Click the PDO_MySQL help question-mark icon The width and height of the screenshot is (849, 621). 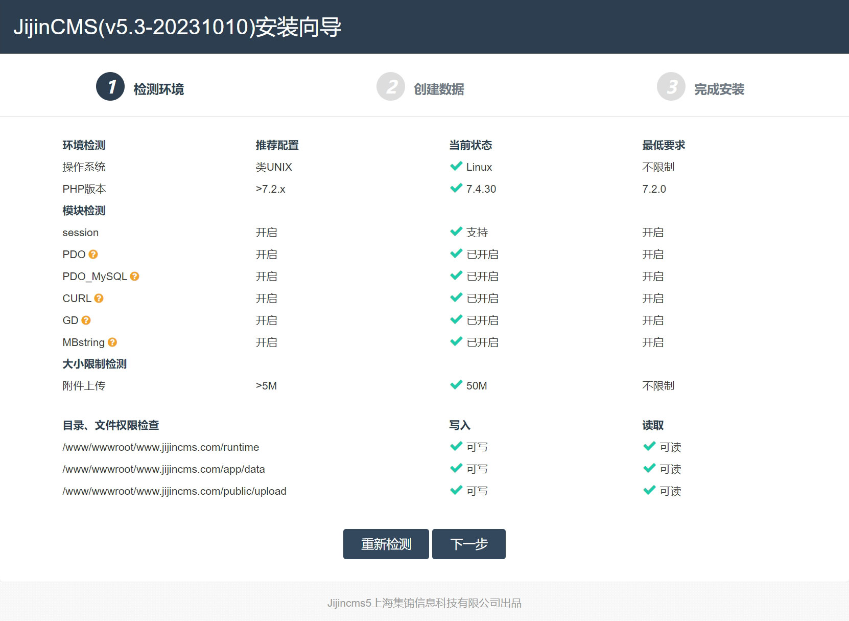(134, 276)
